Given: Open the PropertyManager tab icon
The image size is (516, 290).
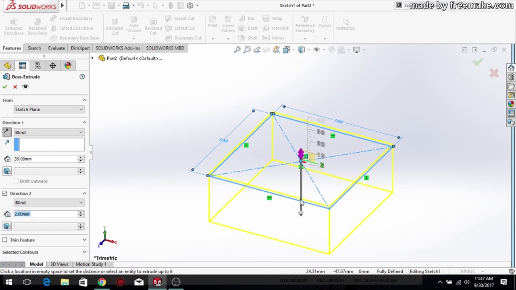Looking at the screenshot, I should coord(23,66).
